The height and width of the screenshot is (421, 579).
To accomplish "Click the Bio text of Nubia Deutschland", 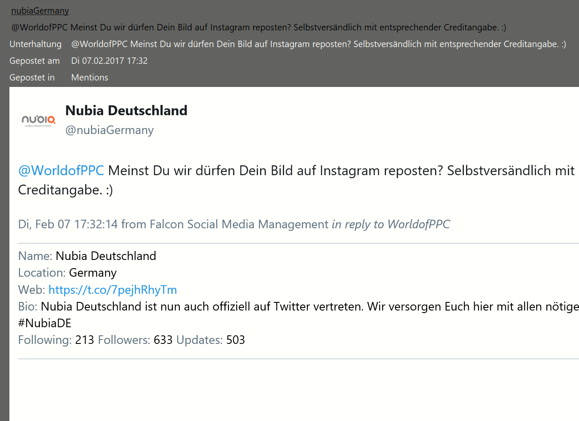I will [310, 307].
